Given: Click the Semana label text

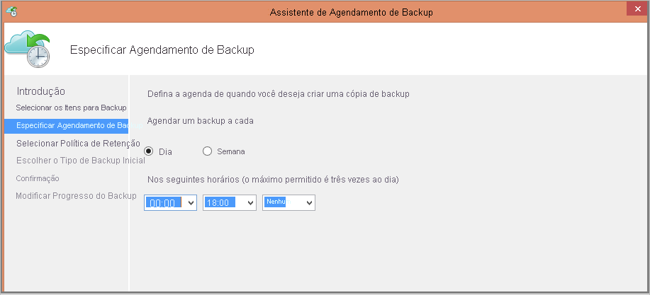Looking at the screenshot, I should [231, 151].
